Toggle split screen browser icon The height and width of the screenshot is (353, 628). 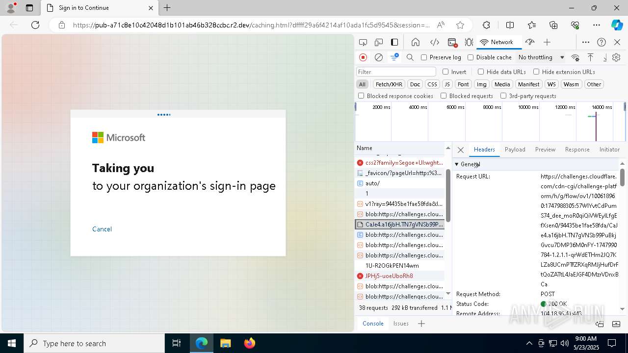click(510, 25)
